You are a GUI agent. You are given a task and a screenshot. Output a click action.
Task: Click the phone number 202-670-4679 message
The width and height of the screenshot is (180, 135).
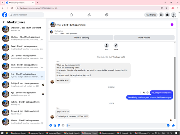click(x=63, y=112)
